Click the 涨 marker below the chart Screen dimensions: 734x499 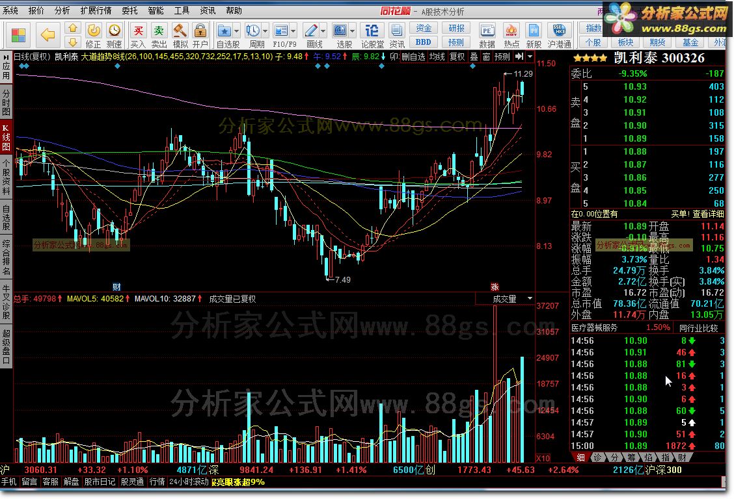coord(495,287)
